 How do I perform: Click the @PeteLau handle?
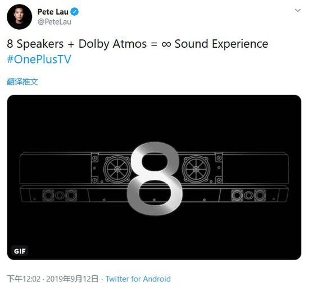point(54,22)
